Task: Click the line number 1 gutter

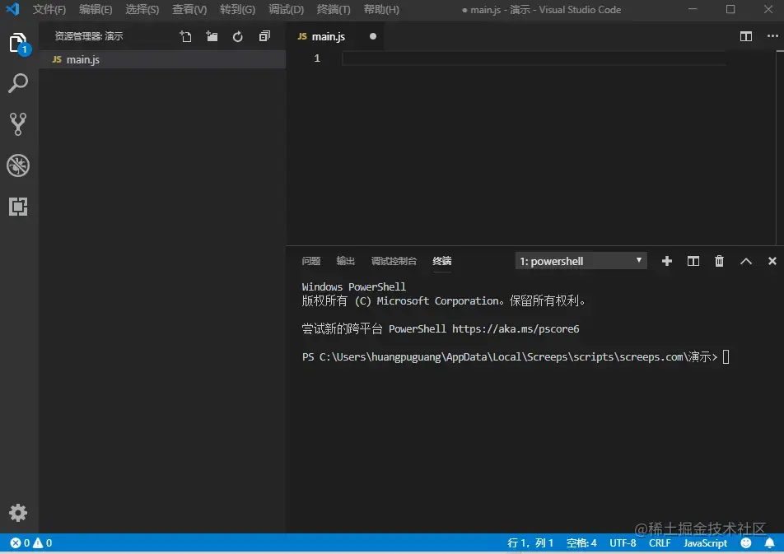Action: tap(317, 58)
